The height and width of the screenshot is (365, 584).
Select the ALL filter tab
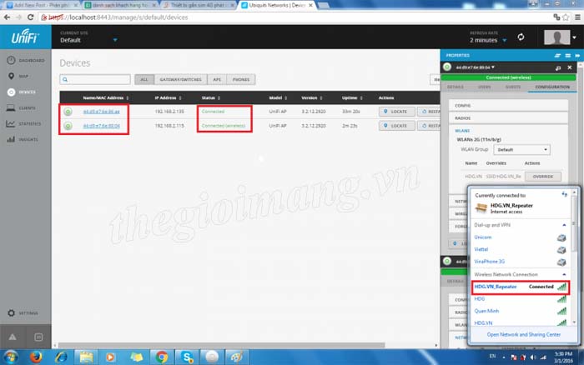(144, 80)
